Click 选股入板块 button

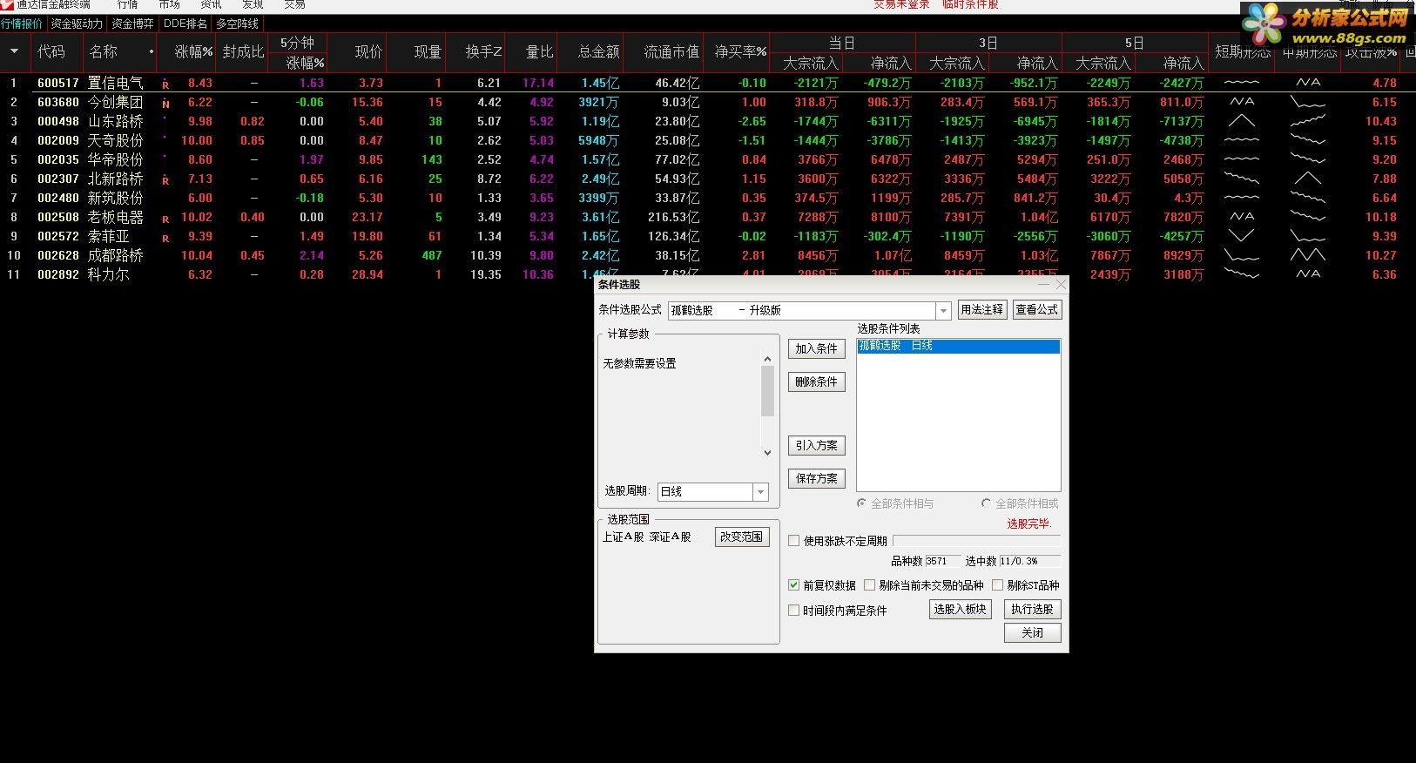(x=961, y=609)
